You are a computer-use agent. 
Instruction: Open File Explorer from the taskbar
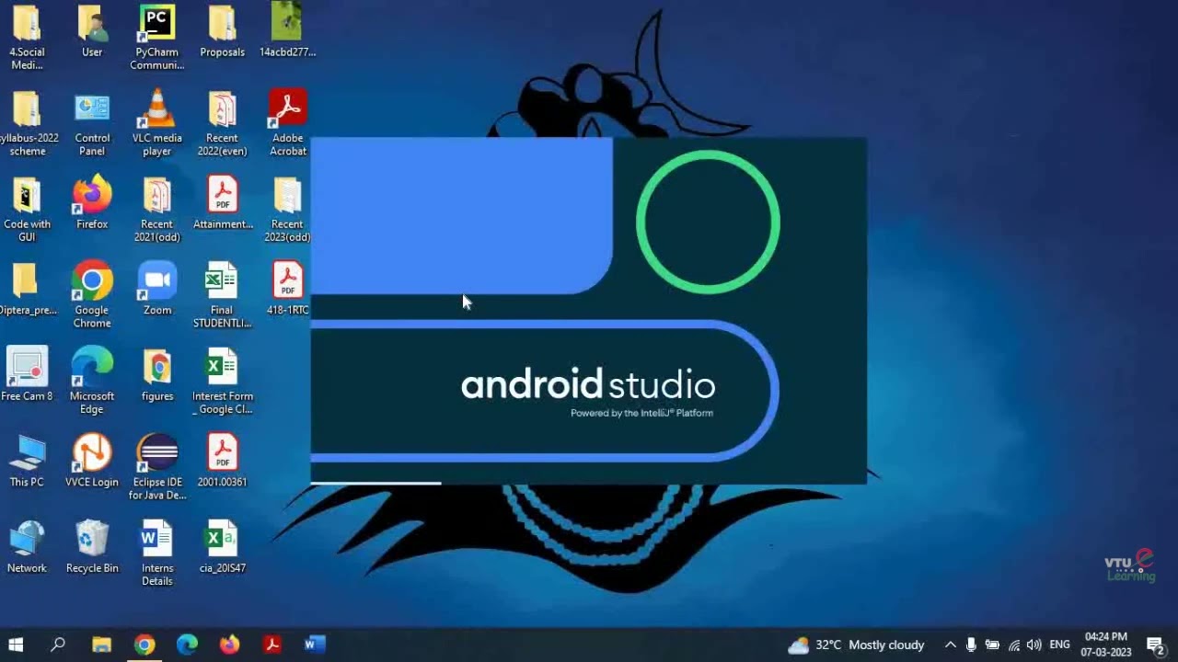(x=101, y=645)
